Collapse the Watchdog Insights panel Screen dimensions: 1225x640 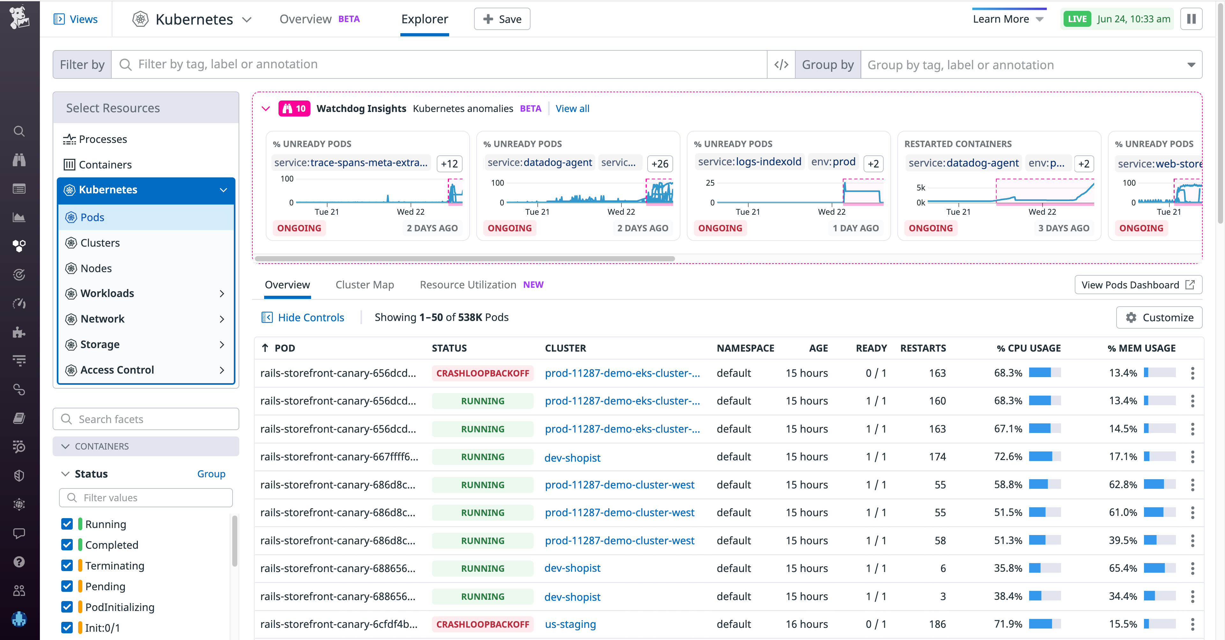coord(266,108)
